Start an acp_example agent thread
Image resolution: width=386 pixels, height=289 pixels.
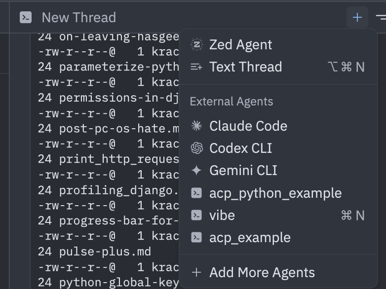pyautogui.click(x=250, y=238)
